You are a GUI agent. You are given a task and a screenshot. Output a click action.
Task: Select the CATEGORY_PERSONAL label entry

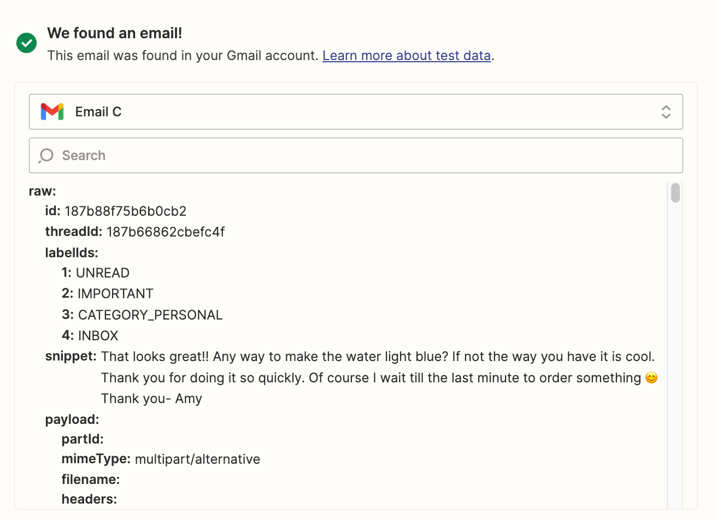[x=150, y=315]
